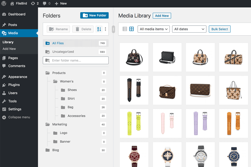
Task: Open the A-Z folder sort icon
Action: click(99, 29)
